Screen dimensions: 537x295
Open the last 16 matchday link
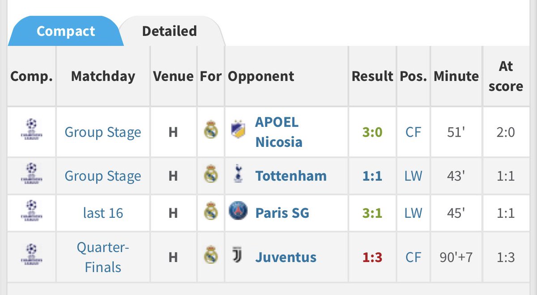click(103, 213)
